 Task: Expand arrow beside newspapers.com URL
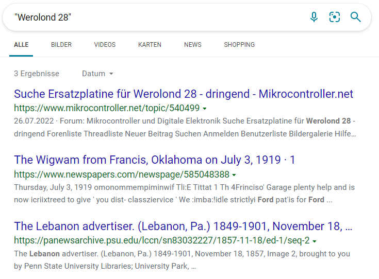(234, 175)
